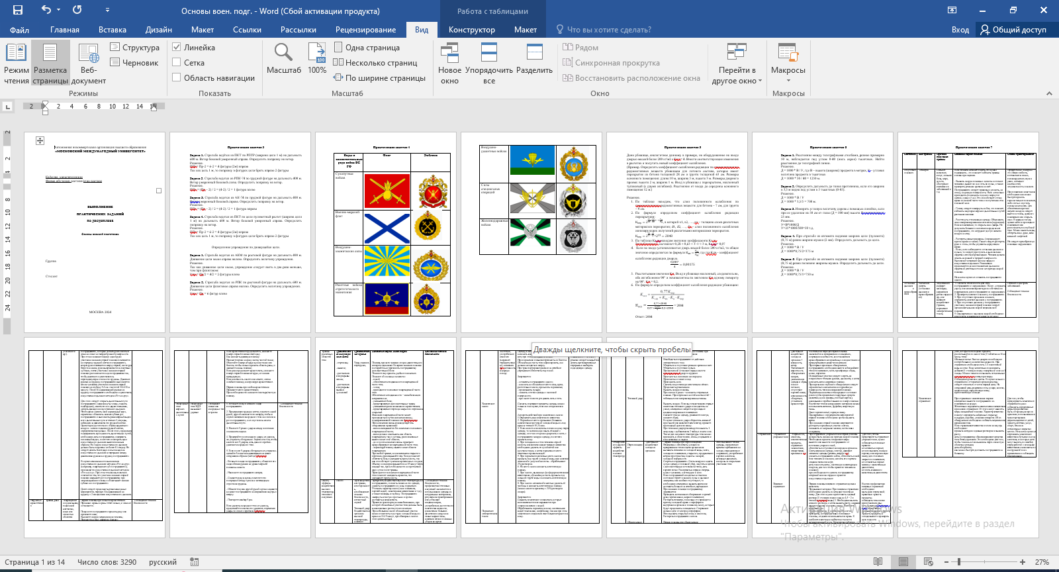Open the Рассылки tab
The width and height of the screenshot is (1059, 572).
tap(299, 30)
